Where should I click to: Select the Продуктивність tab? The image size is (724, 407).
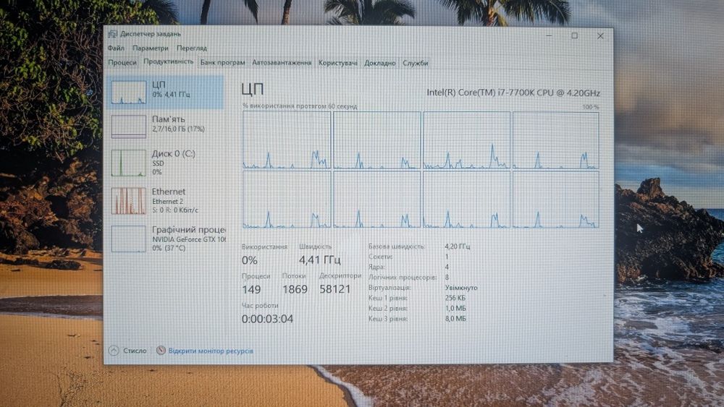pyautogui.click(x=168, y=61)
